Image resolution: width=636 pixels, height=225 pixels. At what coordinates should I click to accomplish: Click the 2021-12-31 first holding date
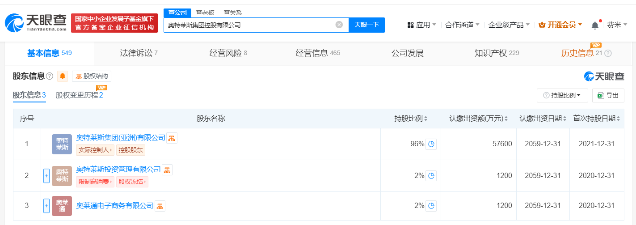click(597, 144)
